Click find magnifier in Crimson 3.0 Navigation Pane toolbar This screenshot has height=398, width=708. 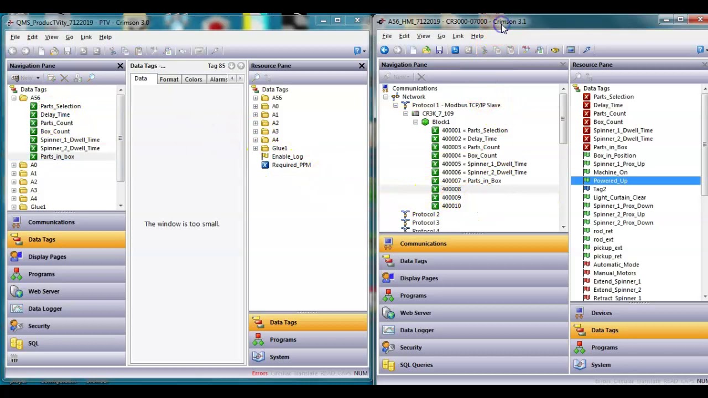pos(91,78)
